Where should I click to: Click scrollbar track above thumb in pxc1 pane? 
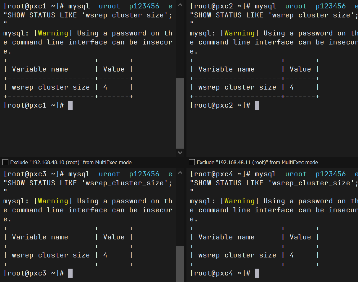180,40
